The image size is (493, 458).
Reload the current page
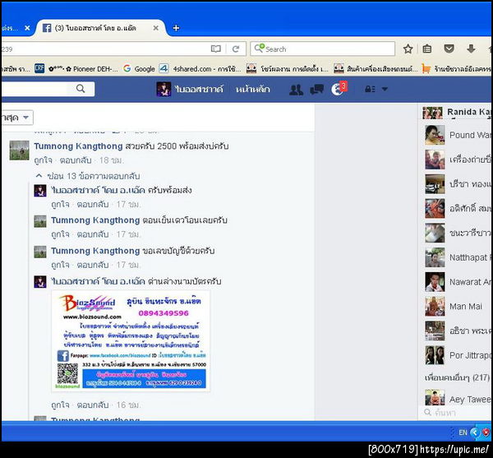236,49
